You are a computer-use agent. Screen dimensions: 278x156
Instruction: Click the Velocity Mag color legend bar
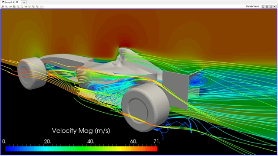click(81, 149)
